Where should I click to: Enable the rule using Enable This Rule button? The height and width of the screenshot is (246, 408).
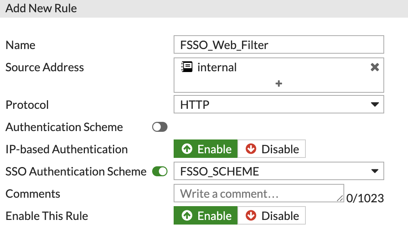[x=205, y=215]
